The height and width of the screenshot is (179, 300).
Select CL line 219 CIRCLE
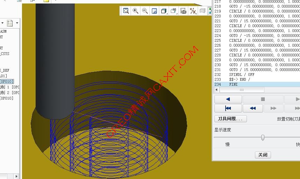(x=257, y=11)
